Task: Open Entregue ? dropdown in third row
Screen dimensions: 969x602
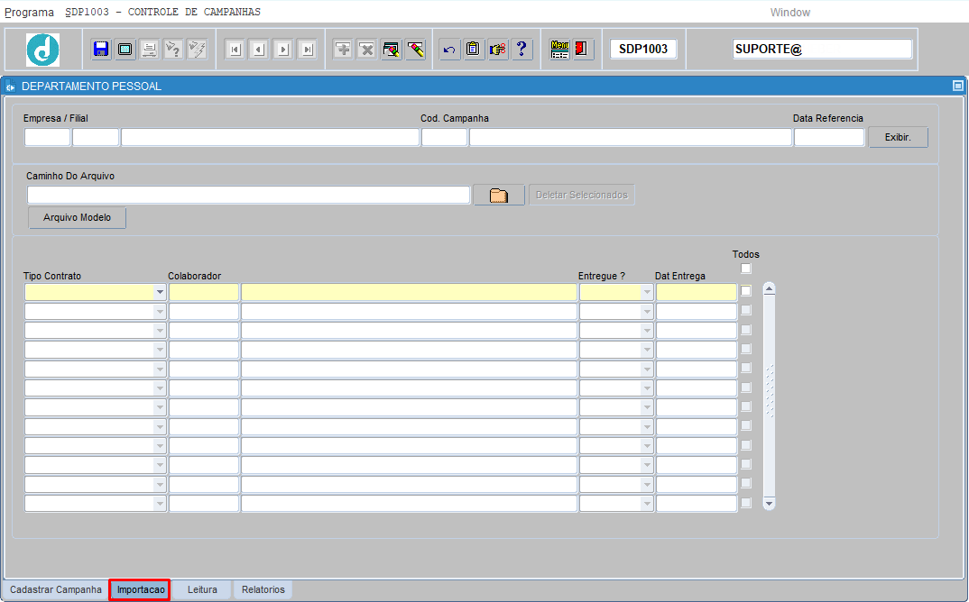Action: (647, 331)
